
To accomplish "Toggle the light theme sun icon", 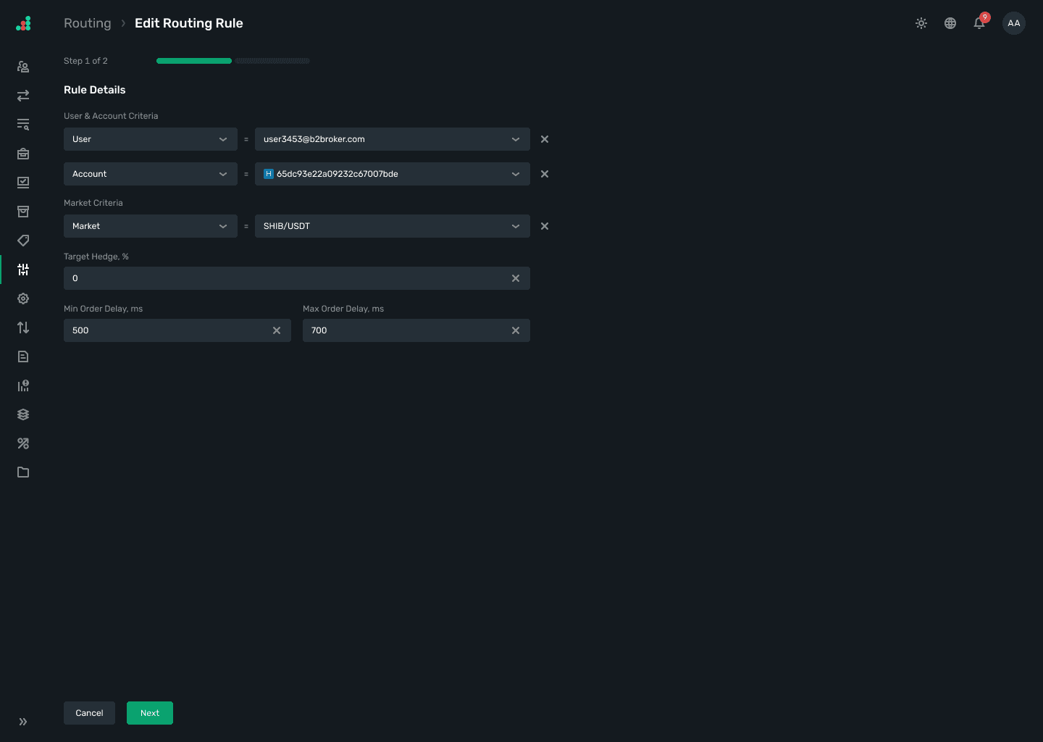I will [921, 23].
